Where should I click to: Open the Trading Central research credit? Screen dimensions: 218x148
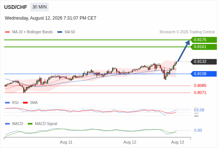pos(187,32)
